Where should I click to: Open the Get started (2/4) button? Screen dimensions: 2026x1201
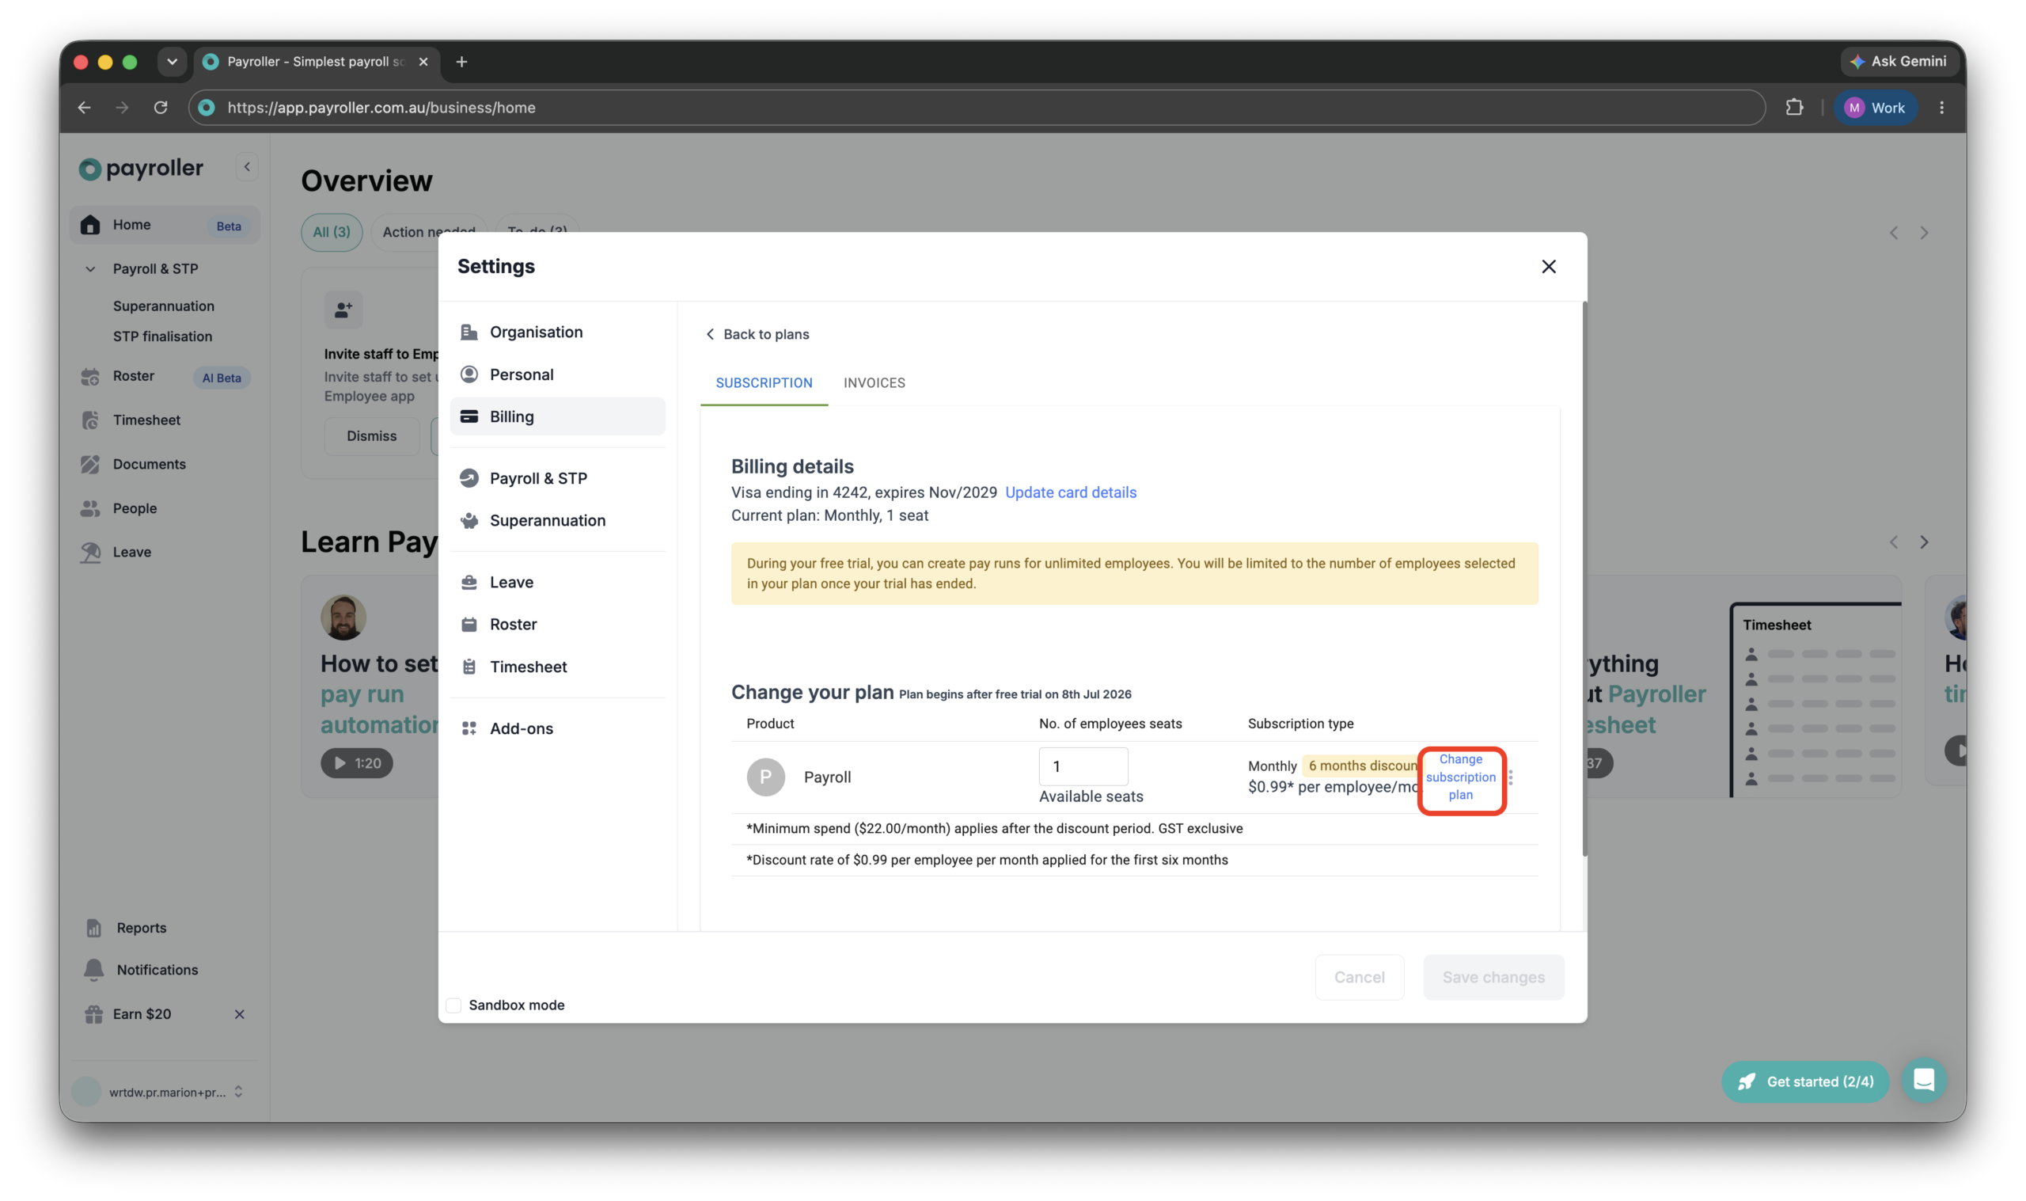point(1804,1081)
